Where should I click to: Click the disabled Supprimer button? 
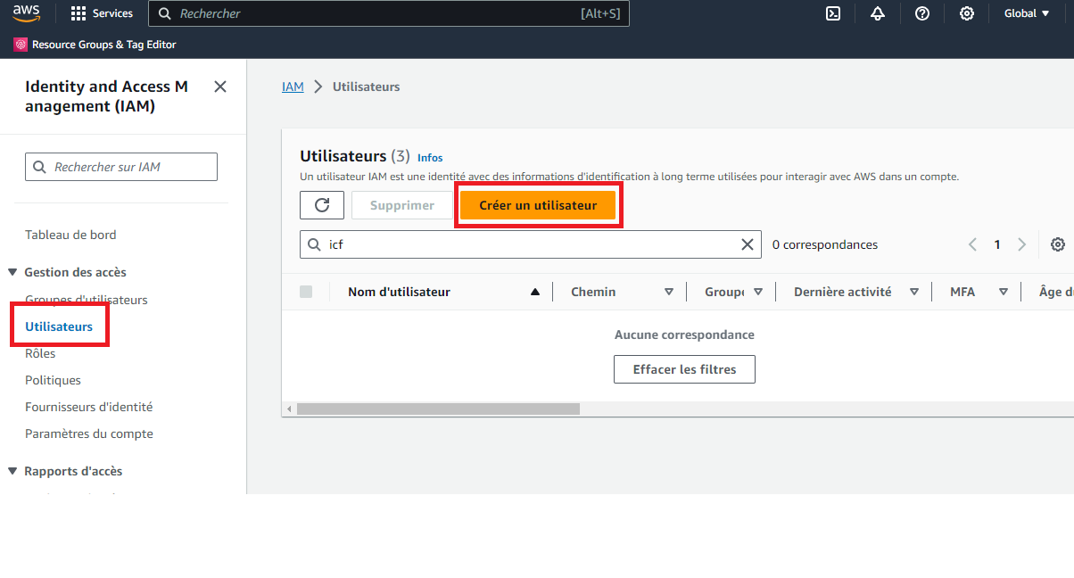coord(402,205)
